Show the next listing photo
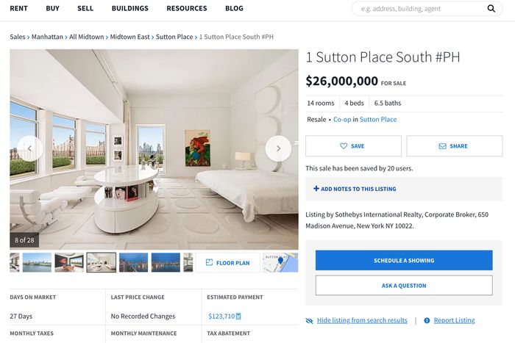Image resolution: width=515 pixels, height=343 pixels. [278, 148]
